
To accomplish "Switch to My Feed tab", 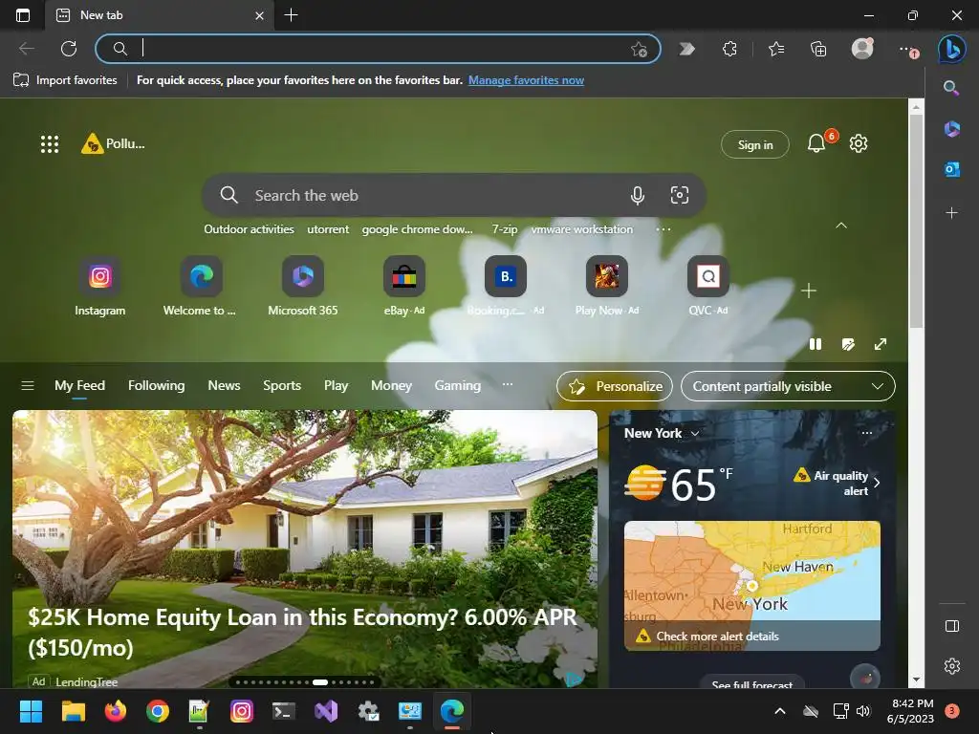I will [80, 386].
